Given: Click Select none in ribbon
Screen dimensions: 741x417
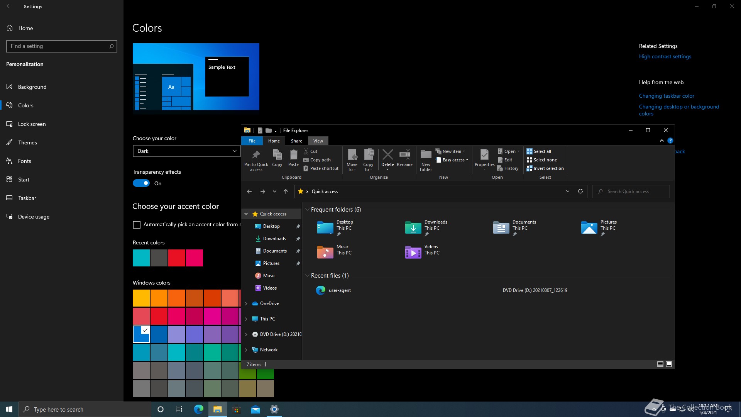Looking at the screenshot, I should coord(541,160).
